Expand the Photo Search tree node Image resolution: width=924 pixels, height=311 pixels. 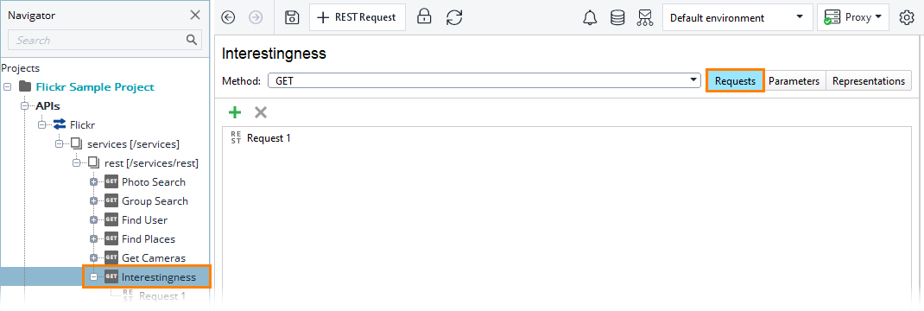pos(93,182)
